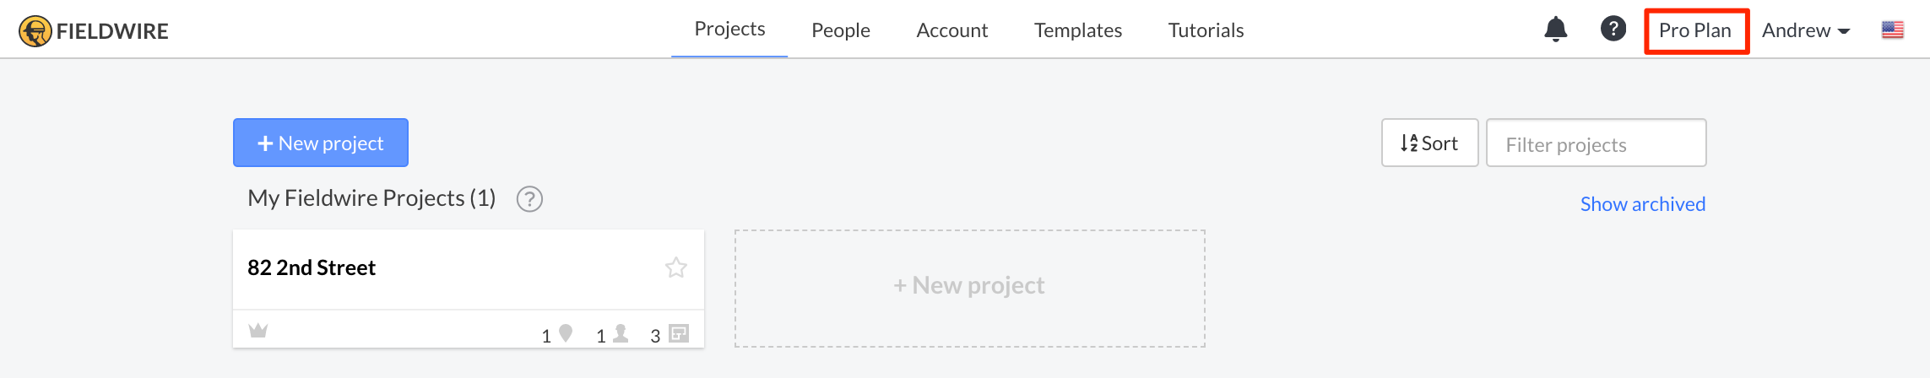Click the location pin icon on card
This screenshot has height=378, width=1930.
[566, 333]
